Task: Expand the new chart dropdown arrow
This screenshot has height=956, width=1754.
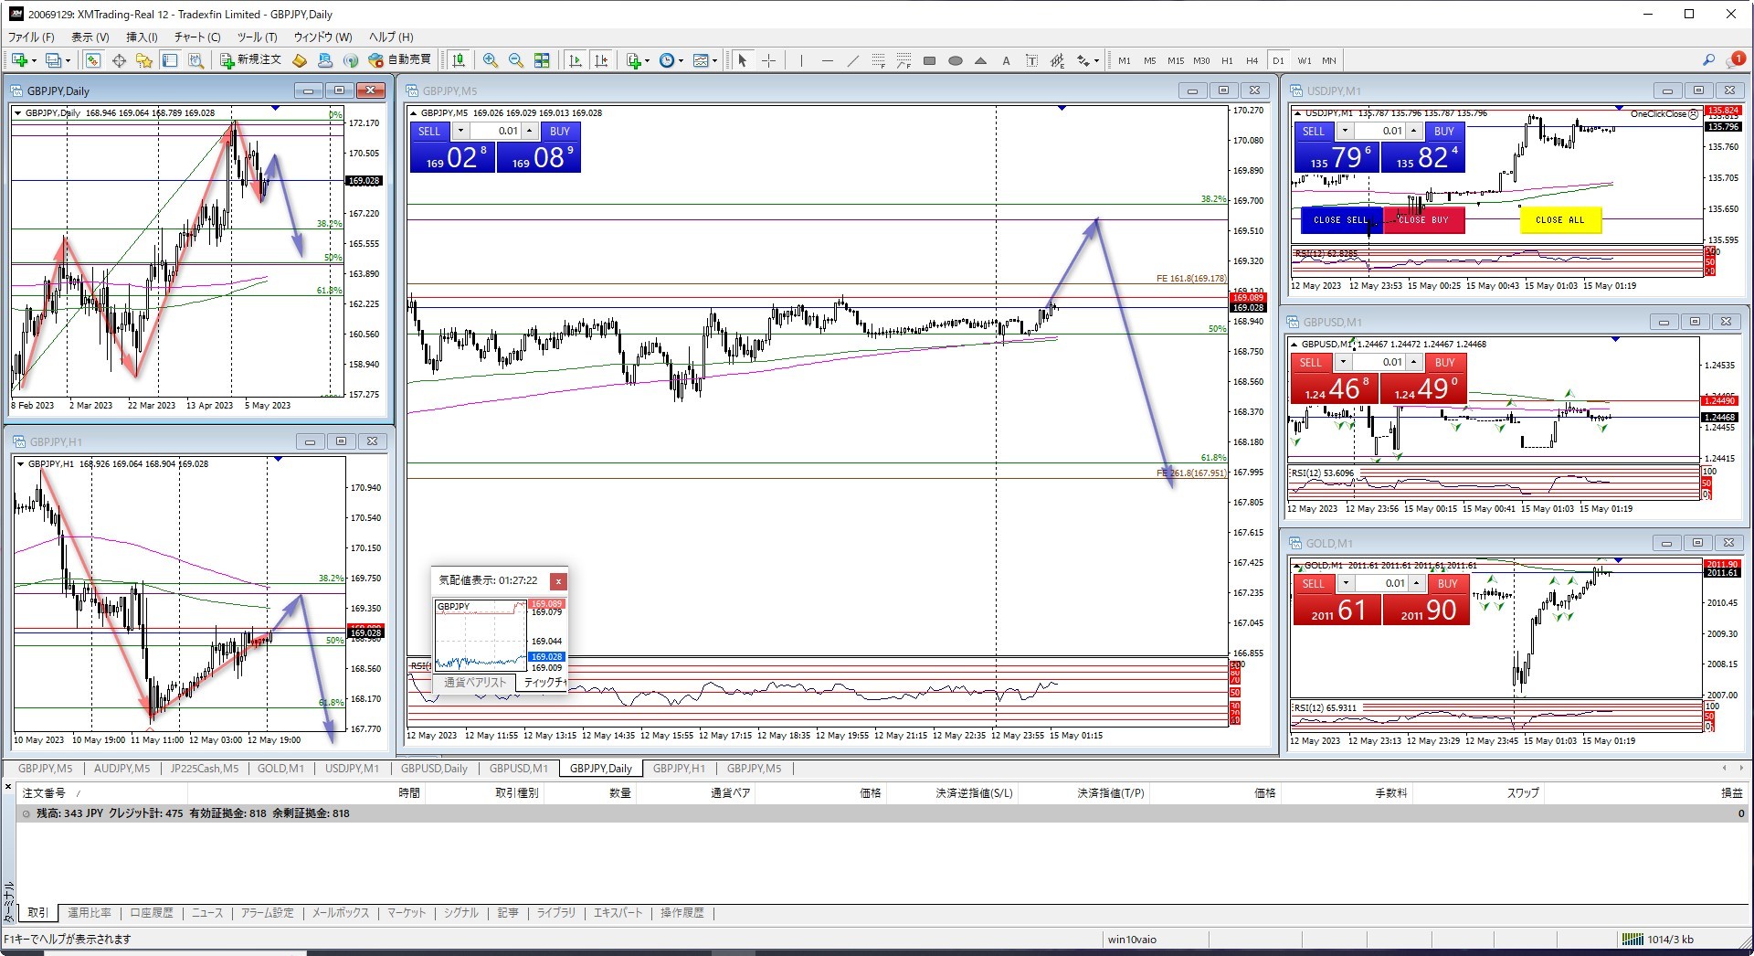Action: (34, 61)
